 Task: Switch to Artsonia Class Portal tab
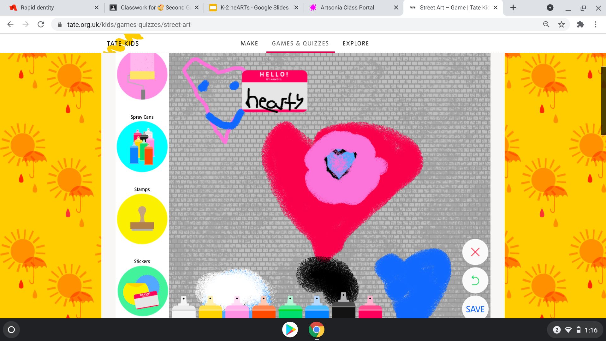[x=347, y=8]
